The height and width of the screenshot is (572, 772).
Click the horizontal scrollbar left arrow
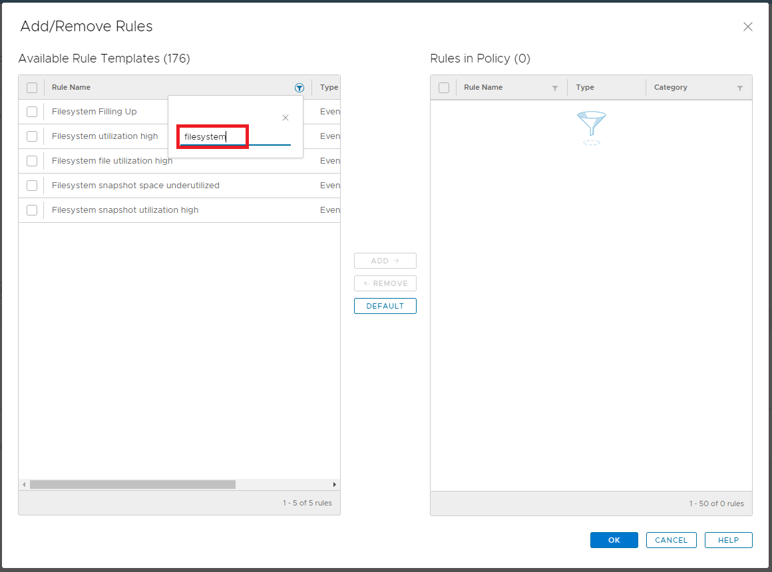(24, 485)
